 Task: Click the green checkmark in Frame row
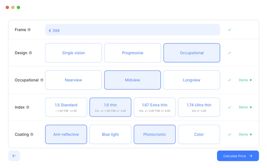[x=229, y=30]
